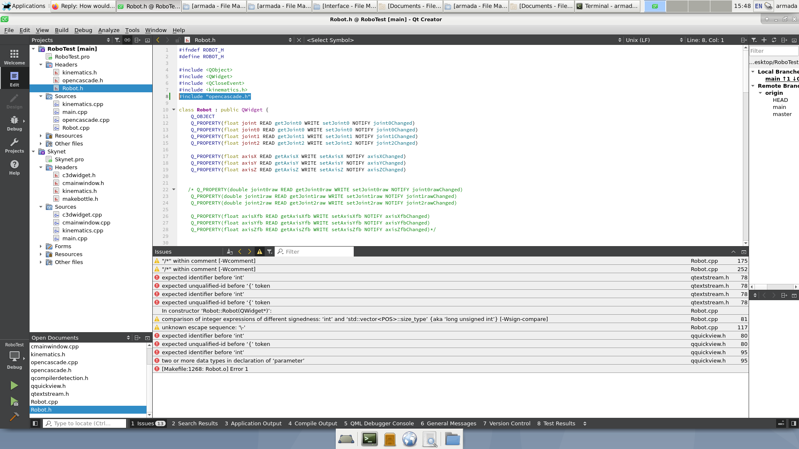
Task: Collapse the Skynet project node
Action: tap(34, 151)
